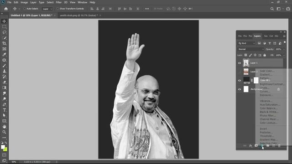Hide the Color Fill 1 layer
This screenshot has width=292, height=164.
(240, 81)
